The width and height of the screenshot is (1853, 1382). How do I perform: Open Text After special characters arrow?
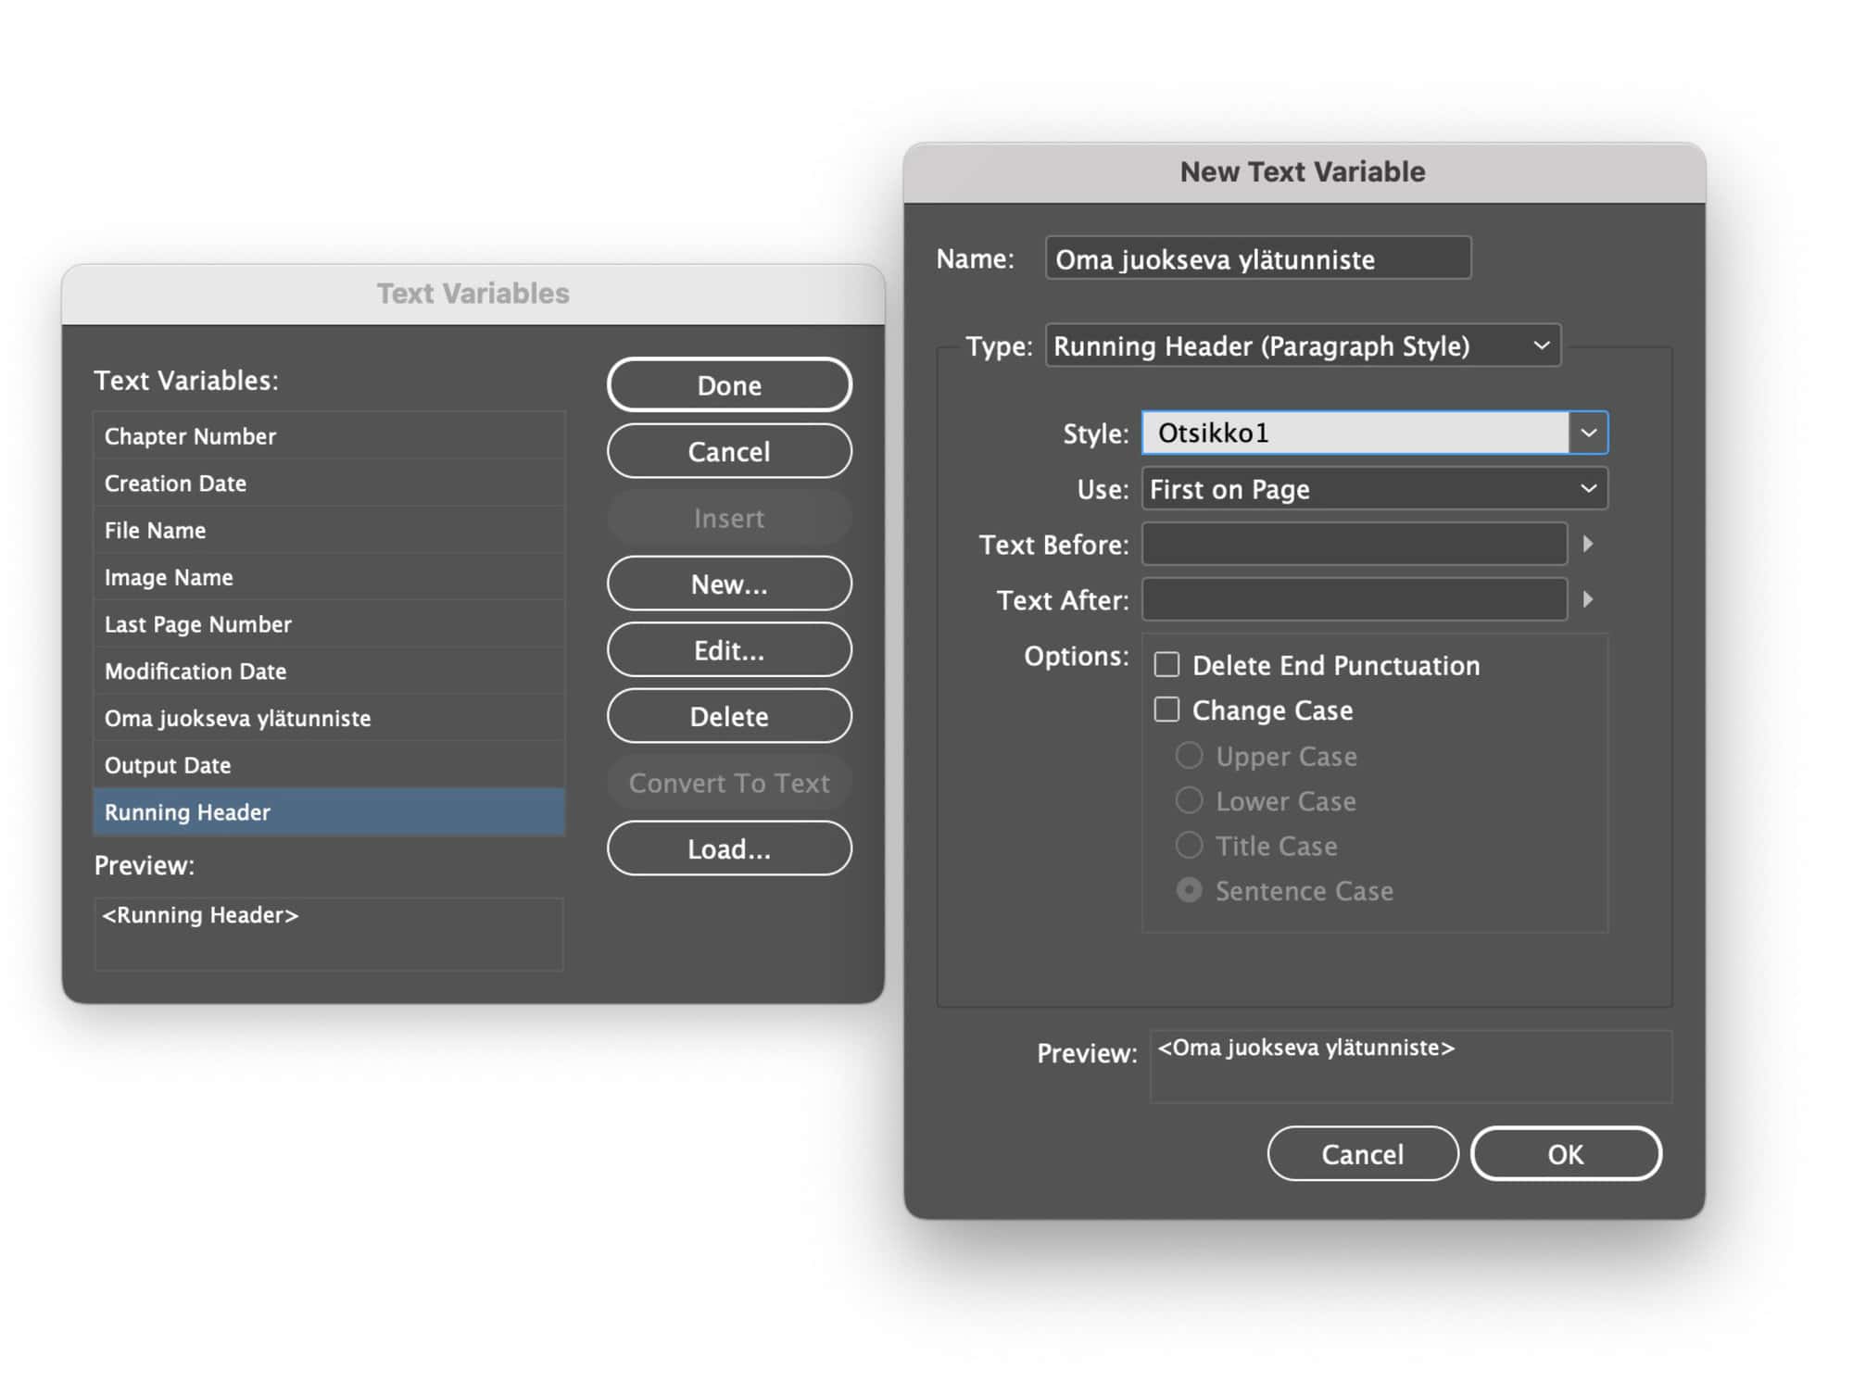1588,599
